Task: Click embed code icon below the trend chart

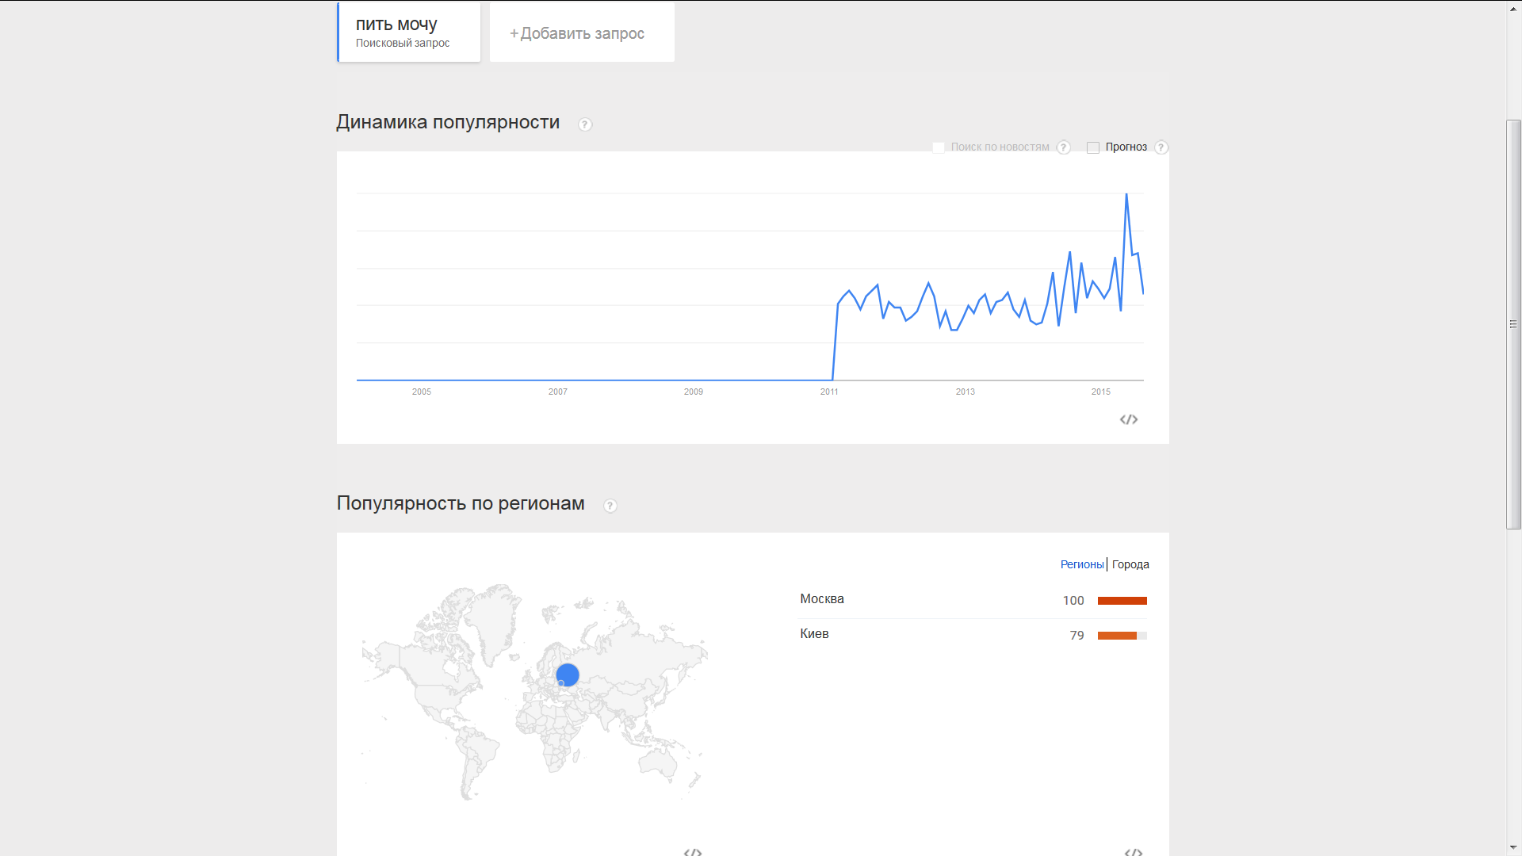Action: pyautogui.click(x=1129, y=419)
